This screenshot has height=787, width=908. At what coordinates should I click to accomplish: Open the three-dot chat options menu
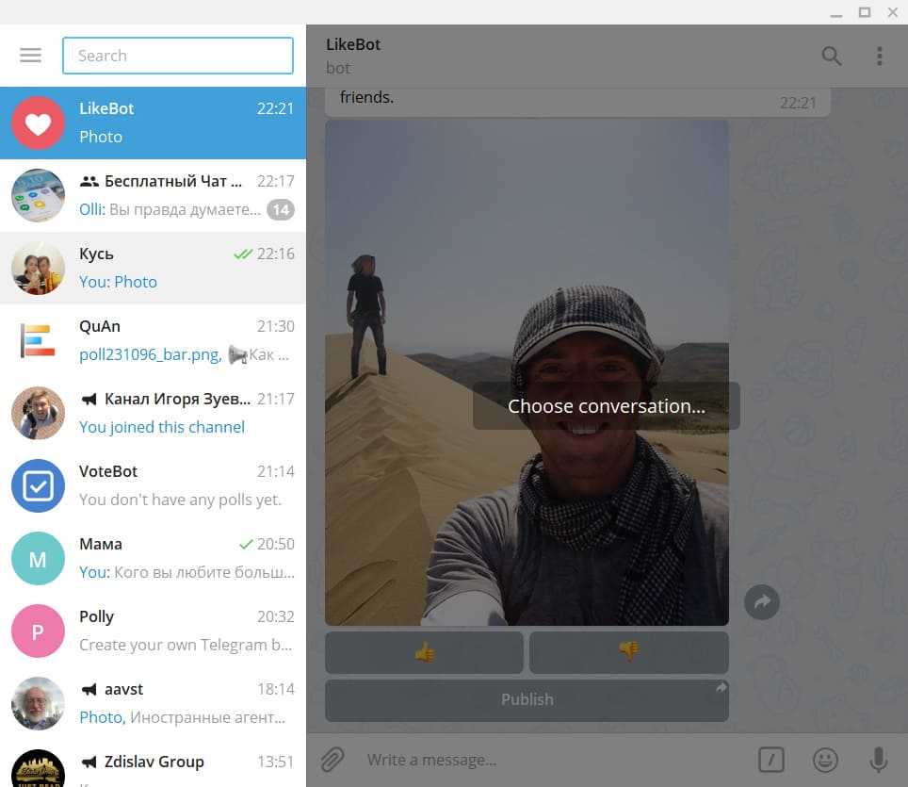click(x=879, y=56)
